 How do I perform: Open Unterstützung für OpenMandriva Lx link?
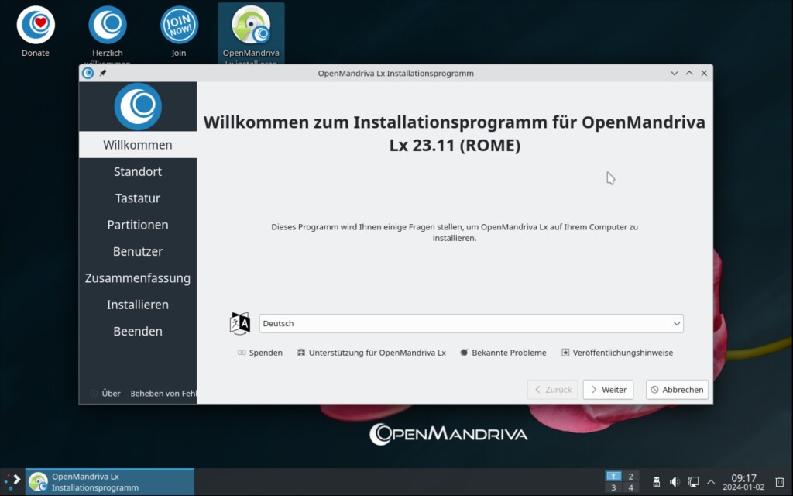click(x=372, y=353)
